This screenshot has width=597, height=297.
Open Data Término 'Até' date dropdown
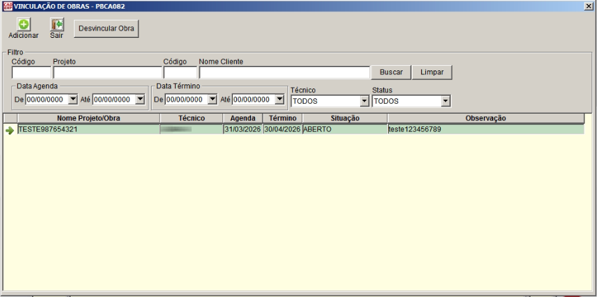[x=280, y=100]
